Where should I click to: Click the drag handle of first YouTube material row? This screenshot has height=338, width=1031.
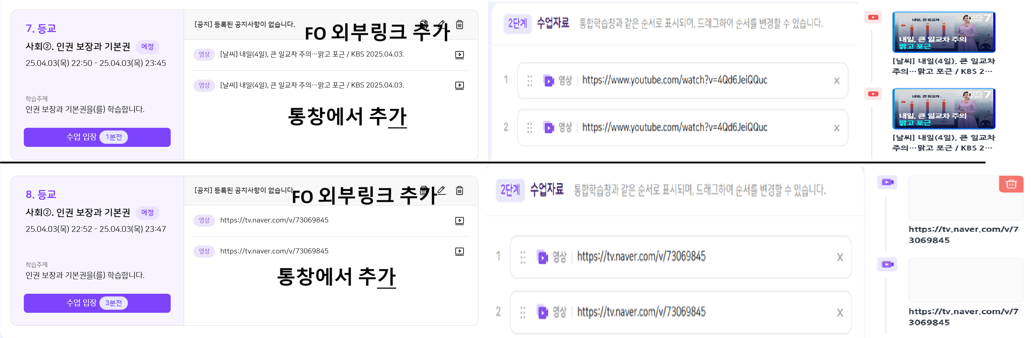529,81
